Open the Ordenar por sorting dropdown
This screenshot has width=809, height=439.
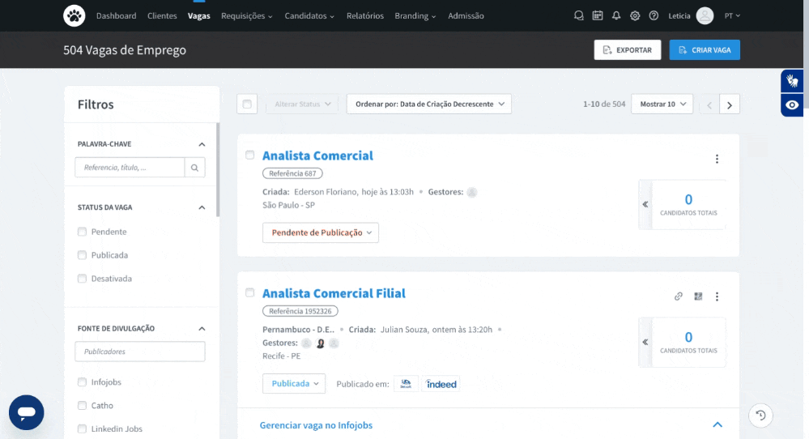(x=428, y=104)
